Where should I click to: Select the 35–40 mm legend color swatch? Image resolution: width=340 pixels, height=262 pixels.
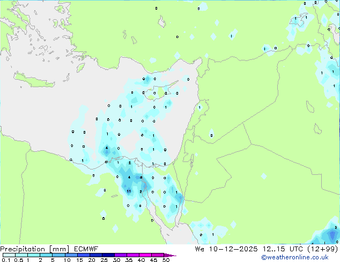pos(133,255)
